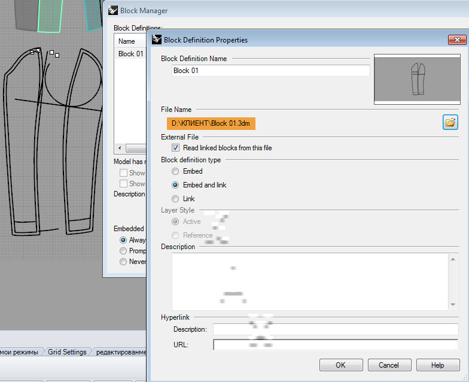Viewport: 469px width, 382px height.
Task: Click the Block Definition Properties title bar icon
Action: tap(157, 40)
